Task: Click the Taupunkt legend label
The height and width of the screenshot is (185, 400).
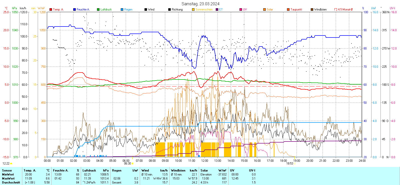Action: click(296, 9)
